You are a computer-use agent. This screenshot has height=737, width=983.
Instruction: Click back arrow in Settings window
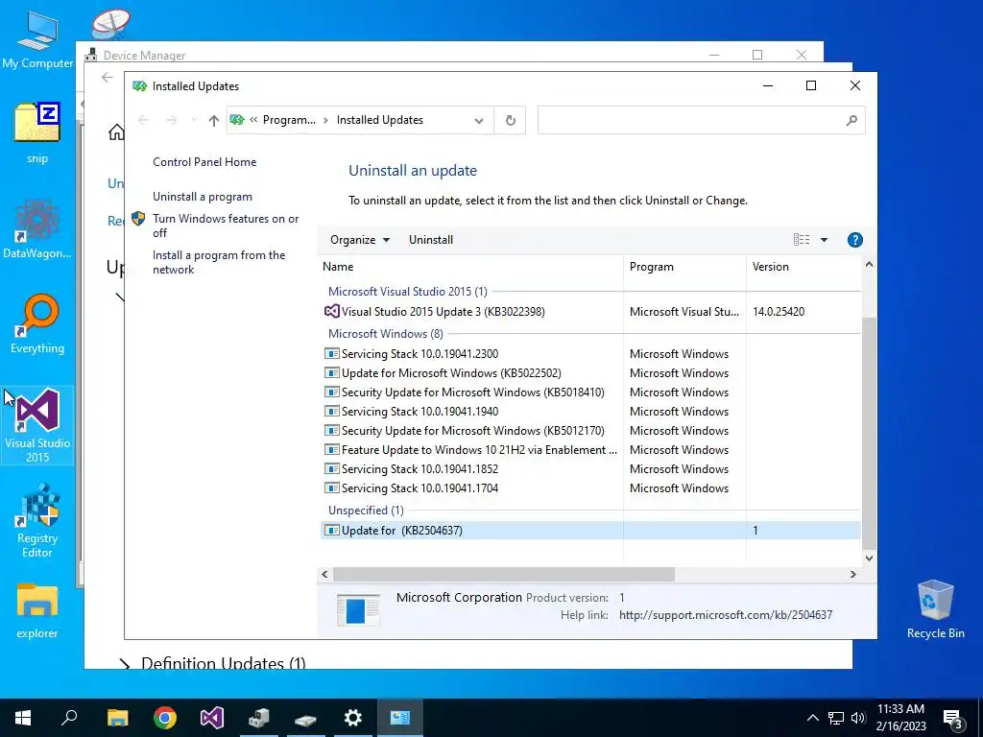coord(108,77)
